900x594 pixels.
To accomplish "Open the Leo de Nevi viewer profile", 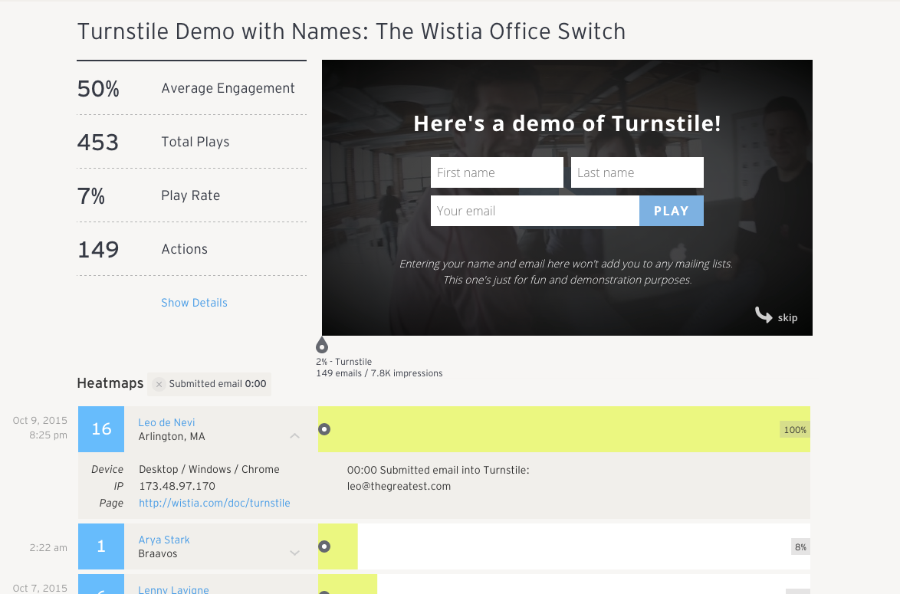I will pyautogui.click(x=166, y=422).
